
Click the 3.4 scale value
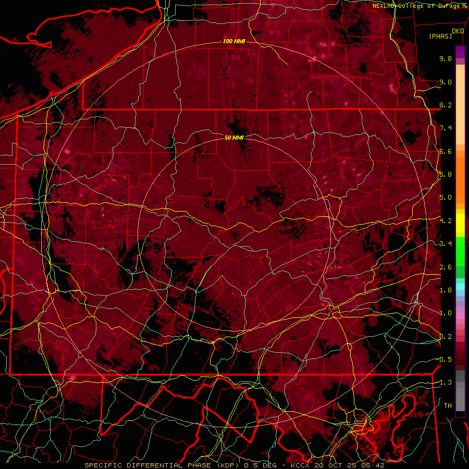[x=446, y=244]
